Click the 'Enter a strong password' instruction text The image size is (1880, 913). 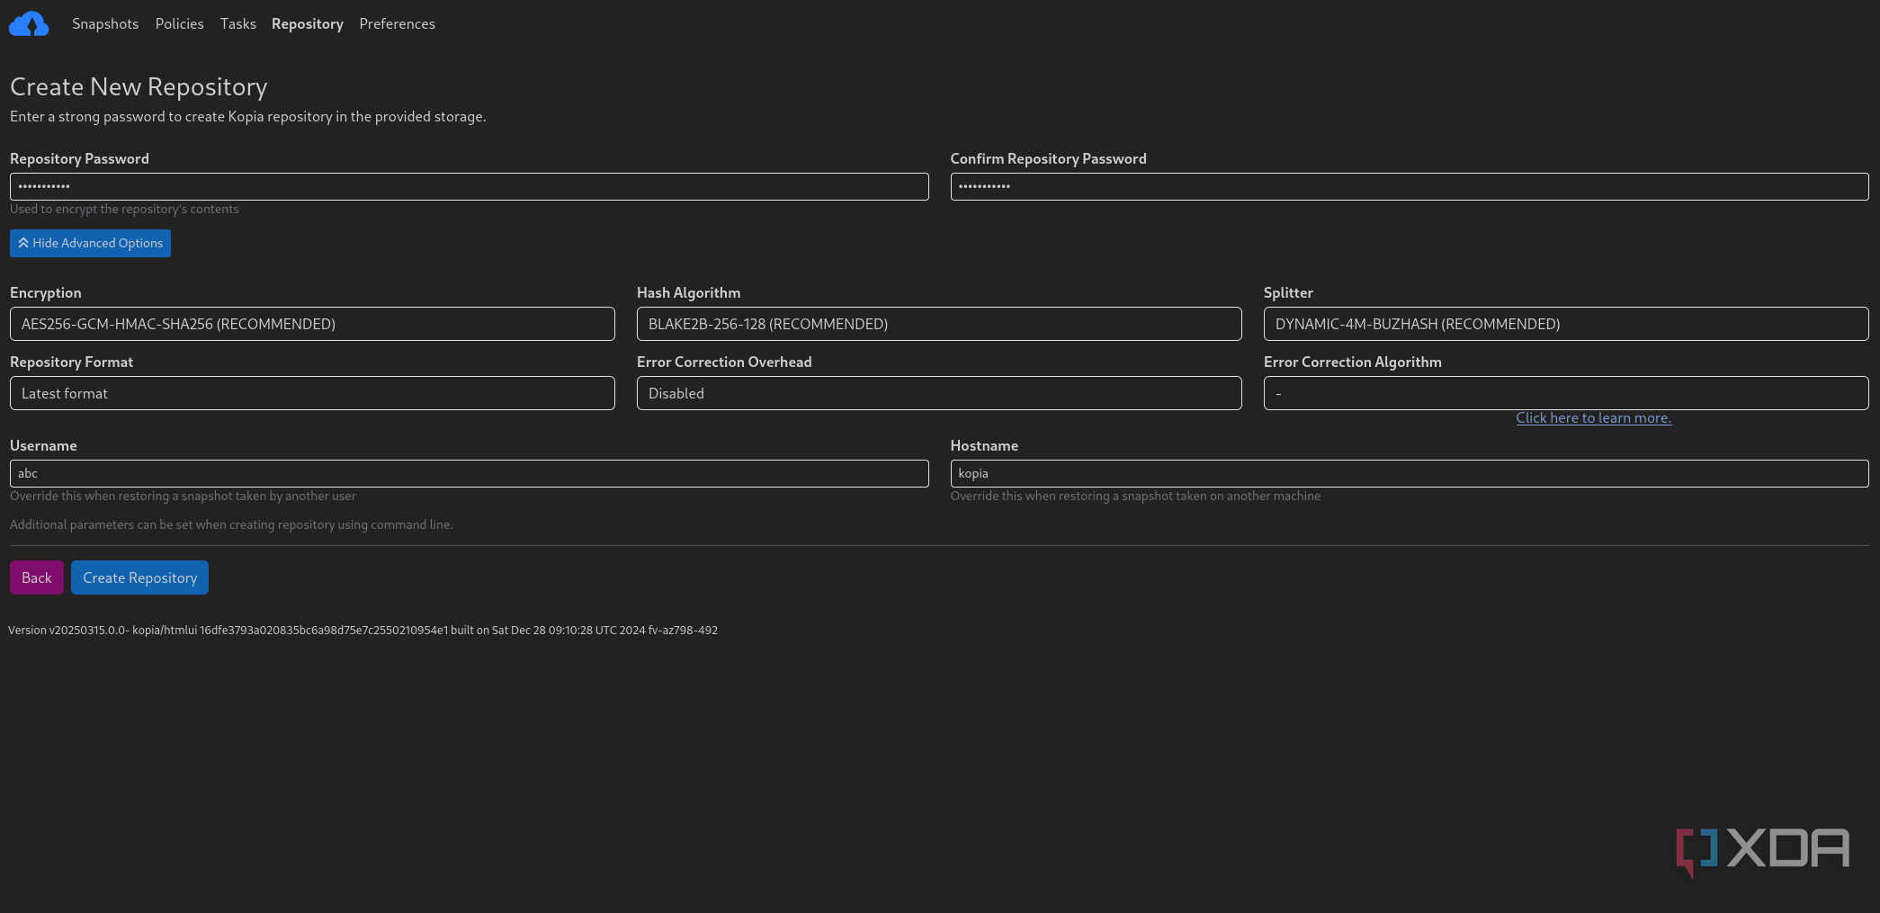click(x=248, y=117)
